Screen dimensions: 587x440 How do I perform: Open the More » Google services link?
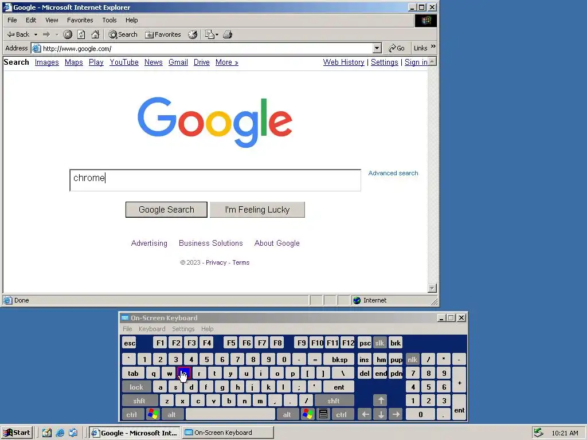[x=227, y=62]
